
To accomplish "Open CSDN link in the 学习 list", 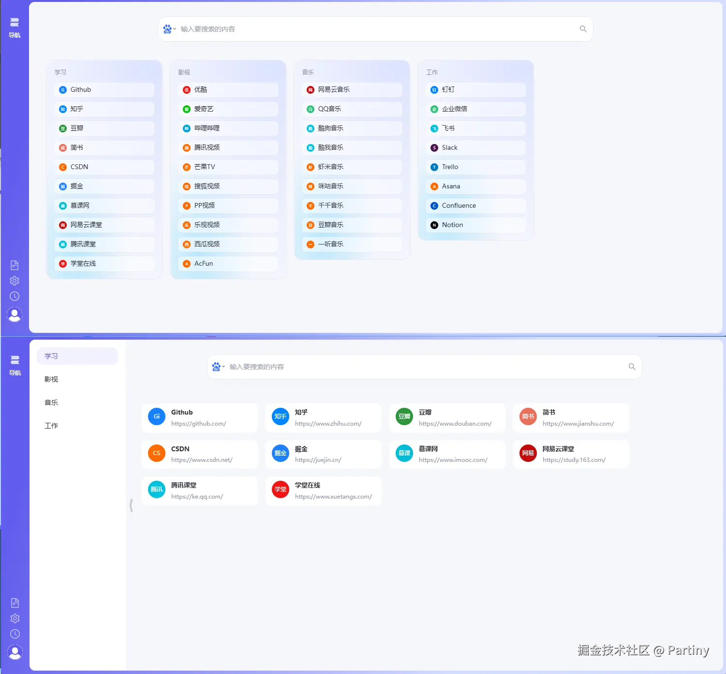I will [x=104, y=167].
